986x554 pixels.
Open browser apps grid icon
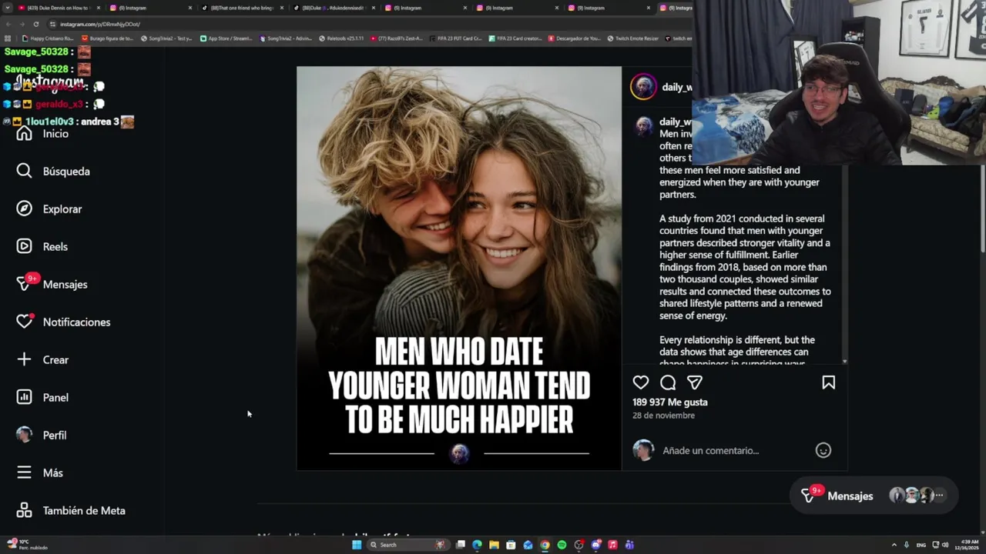(x=8, y=38)
